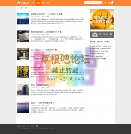Open sidebar list item about Tokyo trip

point(102,46)
